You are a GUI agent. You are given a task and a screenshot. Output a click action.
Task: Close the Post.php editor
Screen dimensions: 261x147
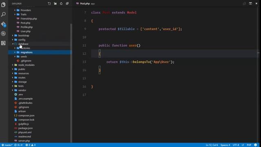(257, 4)
